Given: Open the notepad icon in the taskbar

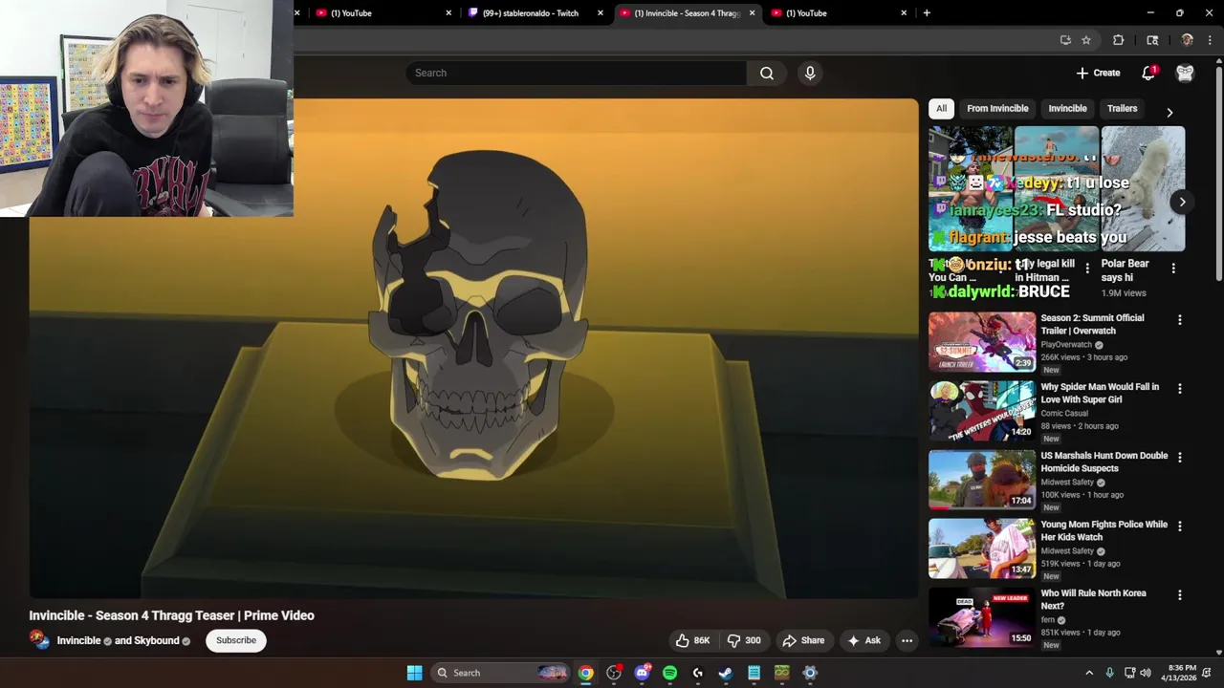Looking at the screenshot, I should [754, 673].
